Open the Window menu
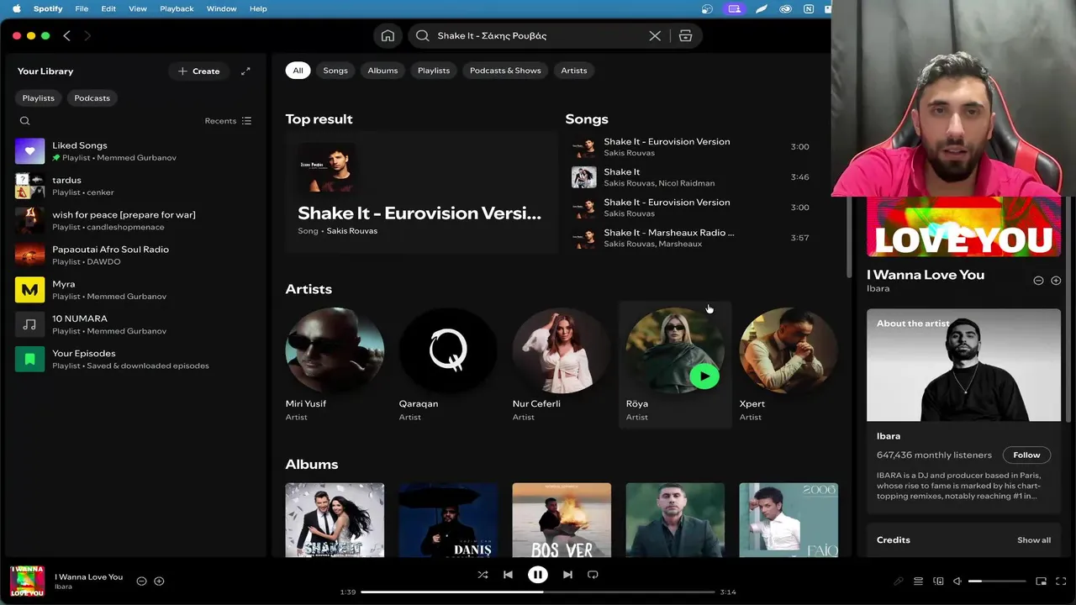This screenshot has height=605, width=1076. pyautogui.click(x=221, y=8)
